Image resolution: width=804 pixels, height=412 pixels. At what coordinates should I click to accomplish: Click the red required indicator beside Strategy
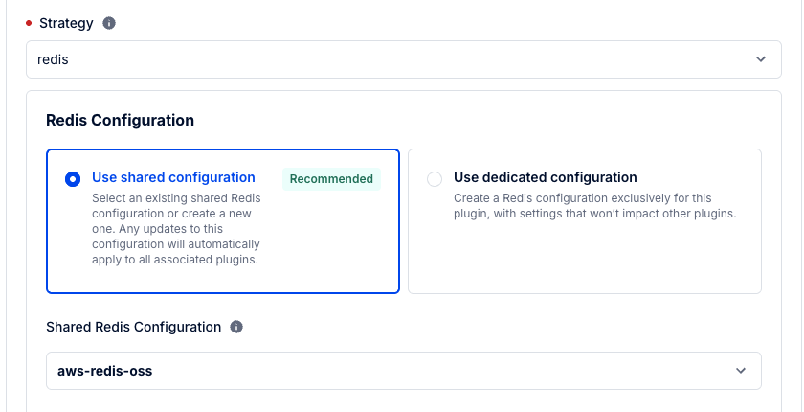[29, 23]
